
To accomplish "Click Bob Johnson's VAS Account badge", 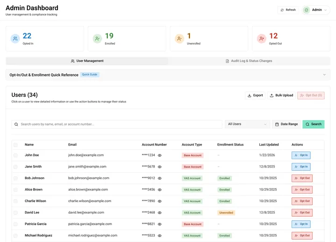I will [192, 178].
